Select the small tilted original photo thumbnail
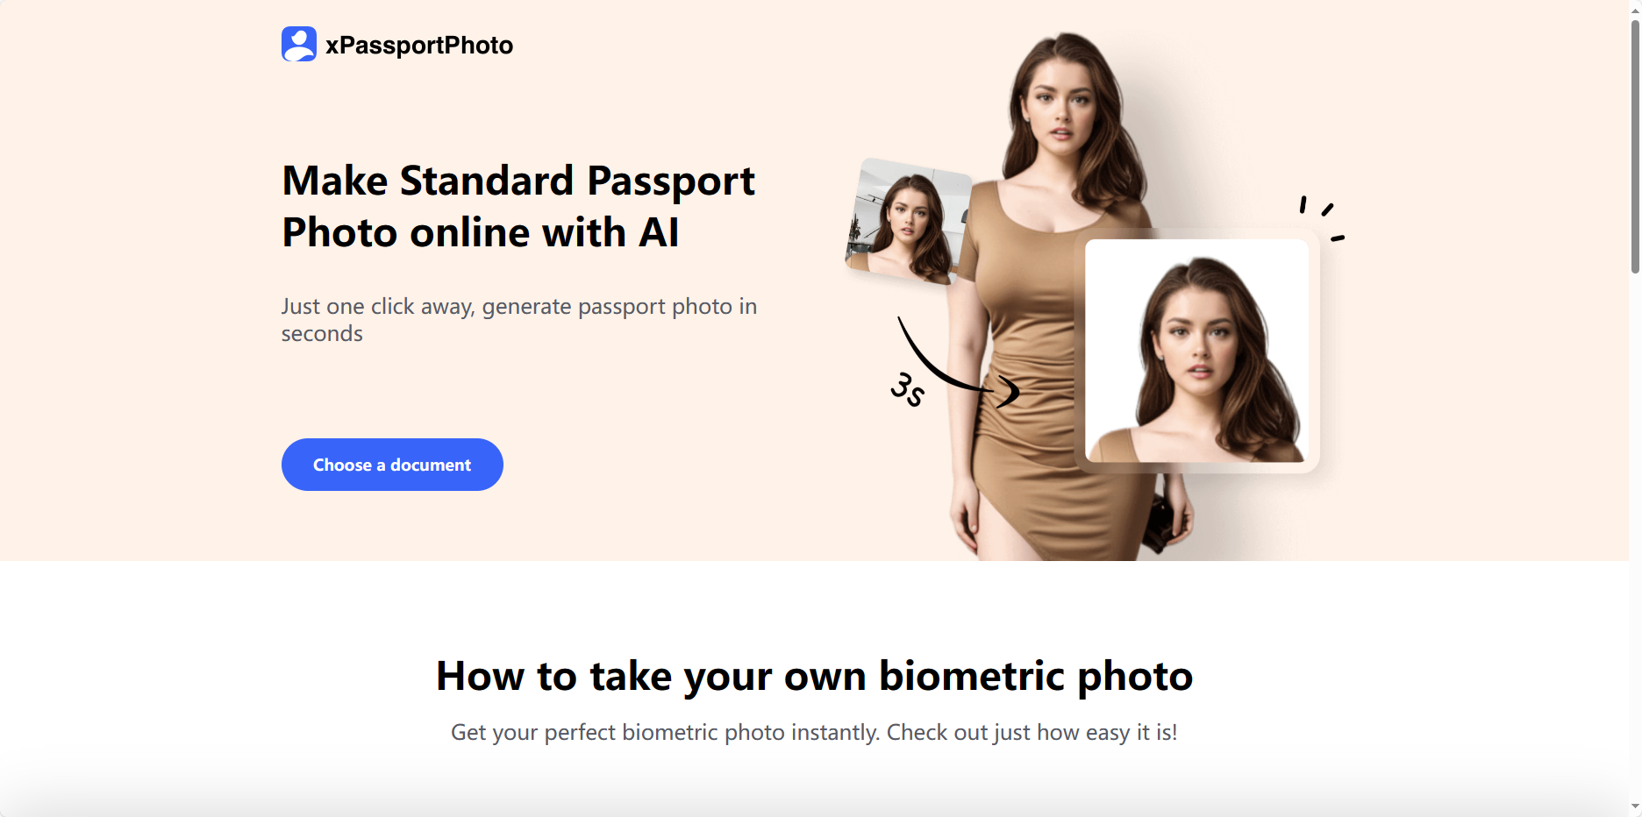Image resolution: width=1642 pixels, height=817 pixels. click(909, 222)
